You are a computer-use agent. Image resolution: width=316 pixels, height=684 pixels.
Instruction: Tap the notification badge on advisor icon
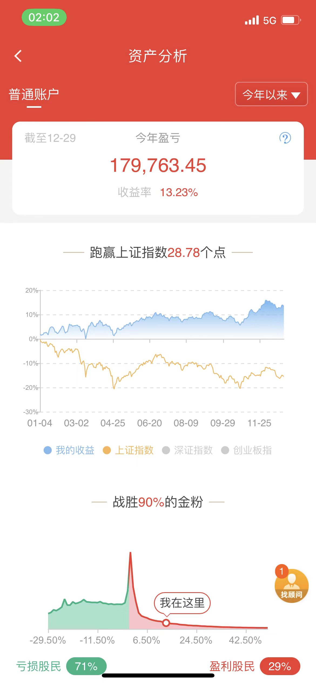pos(281,571)
